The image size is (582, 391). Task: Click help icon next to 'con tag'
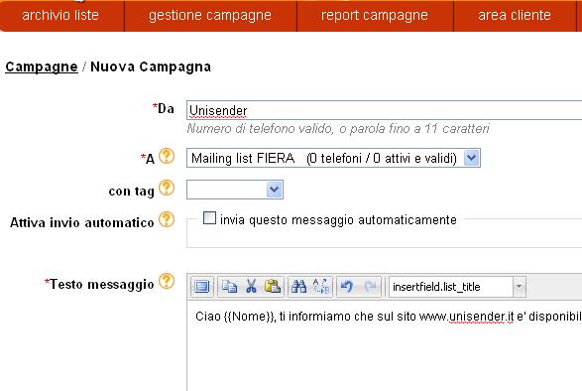tap(167, 189)
